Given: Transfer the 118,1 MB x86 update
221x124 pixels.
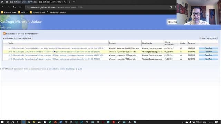Looking at the screenshot, I should point(208,52).
